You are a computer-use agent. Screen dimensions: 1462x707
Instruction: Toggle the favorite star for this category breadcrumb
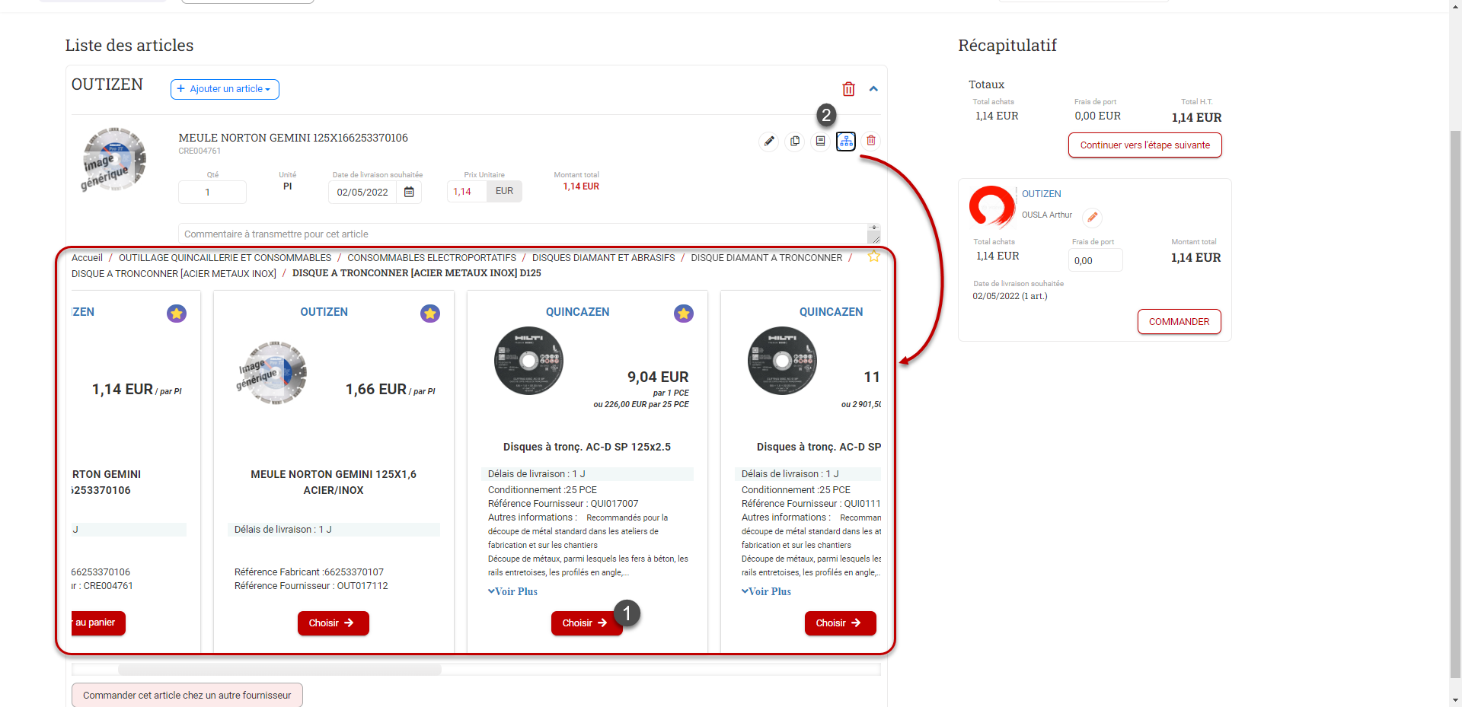[873, 256]
